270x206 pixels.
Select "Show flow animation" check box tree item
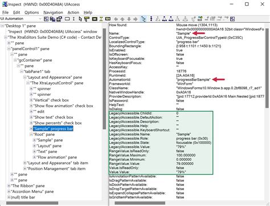(x=63, y=106)
